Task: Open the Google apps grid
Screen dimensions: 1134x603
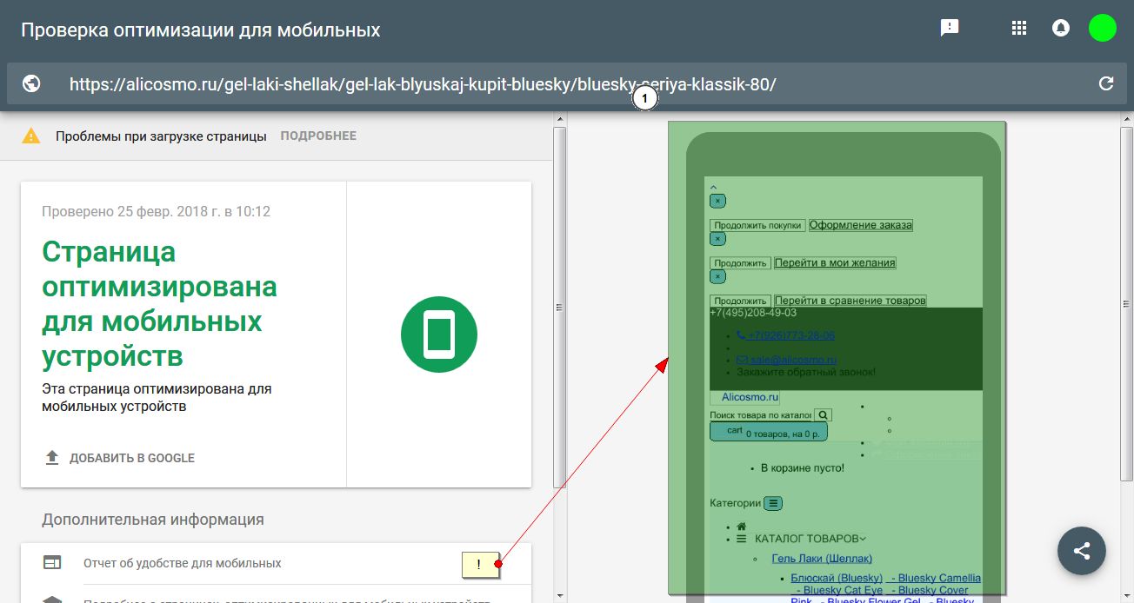Action: coord(1019,28)
